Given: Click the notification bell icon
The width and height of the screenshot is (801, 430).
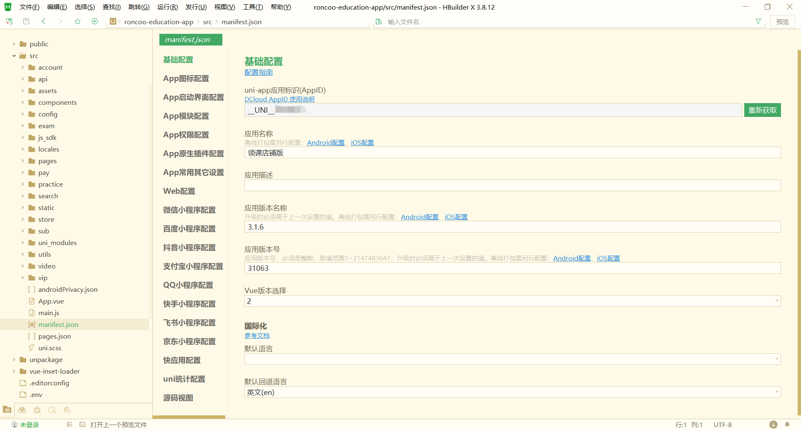Looking at the screenshot, I should click(x=787, y=425).
